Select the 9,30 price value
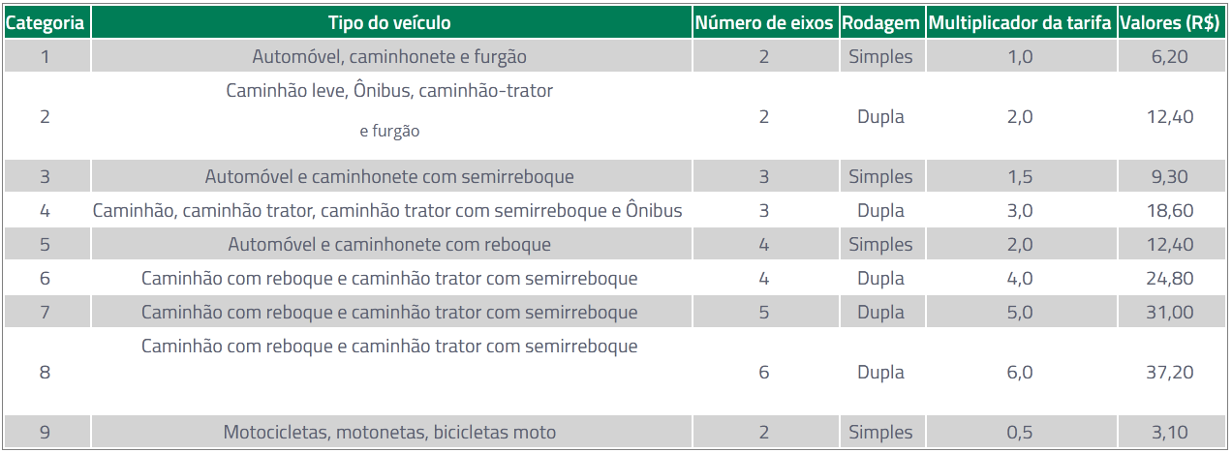 coord(1170,177)
